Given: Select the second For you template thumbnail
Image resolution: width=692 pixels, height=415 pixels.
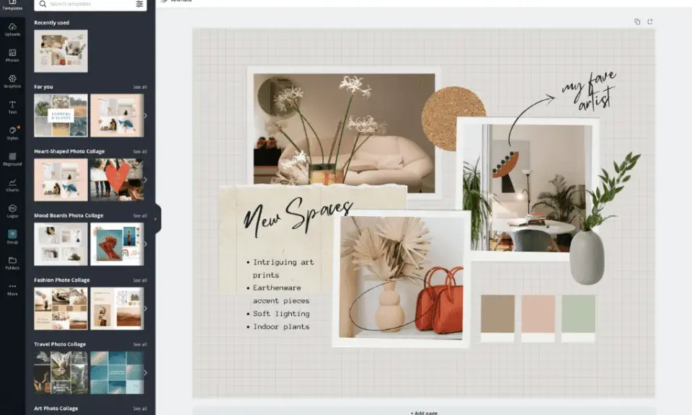Looking at the screenshot, I should (x=117, y=115).
